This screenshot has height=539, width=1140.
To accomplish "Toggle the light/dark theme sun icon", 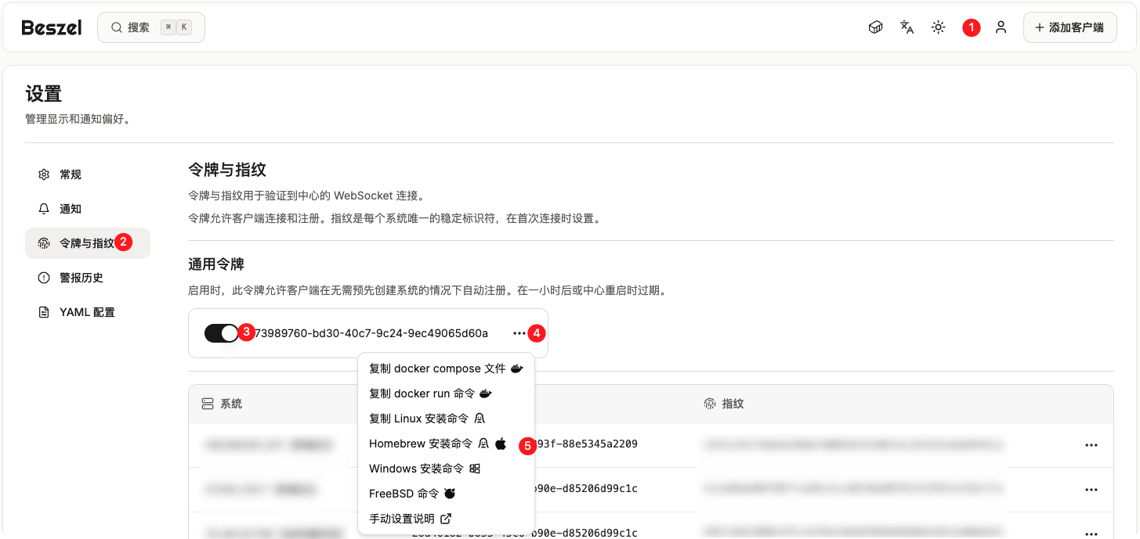I will tap(938, 27).
